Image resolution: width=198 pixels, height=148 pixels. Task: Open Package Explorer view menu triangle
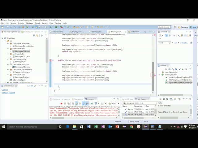(x=46, y=35)
